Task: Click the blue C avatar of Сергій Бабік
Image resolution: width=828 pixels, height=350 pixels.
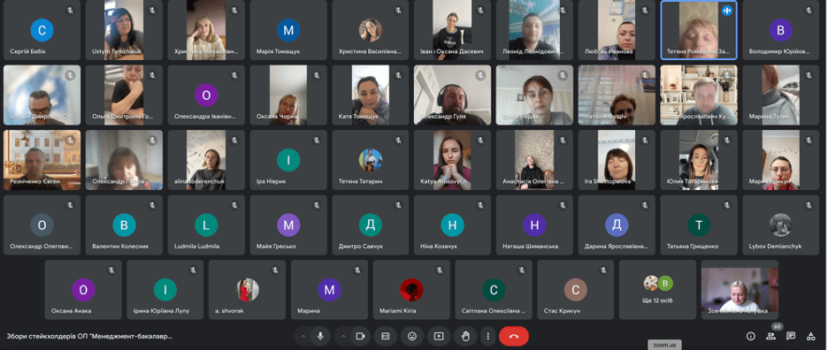Action: click(x=42, y=30)
